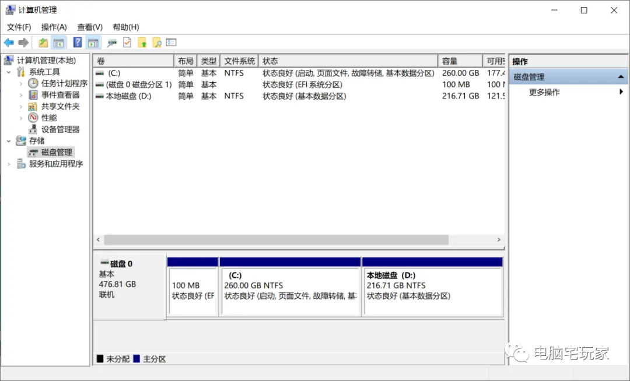Toggle the Action pane visibility icon
The image size is (630, 381).
point(94,42)
